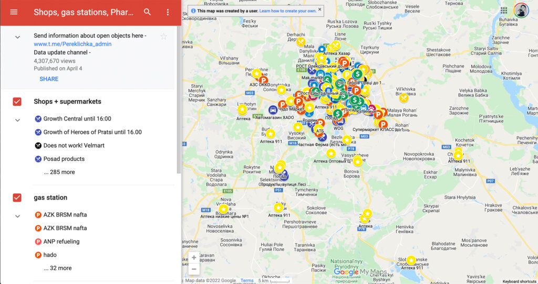
Task: Open the Google apps grid
Action: [x=504, y=10]
